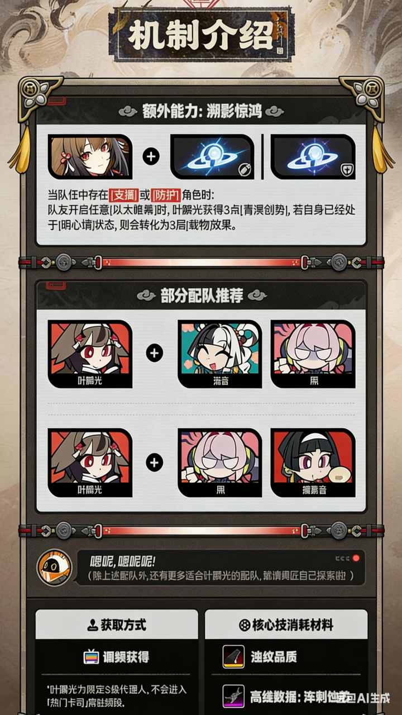Select the laughing black-white haired character card
The height and width of the screenshot is (715, 402).
[219, 354]
